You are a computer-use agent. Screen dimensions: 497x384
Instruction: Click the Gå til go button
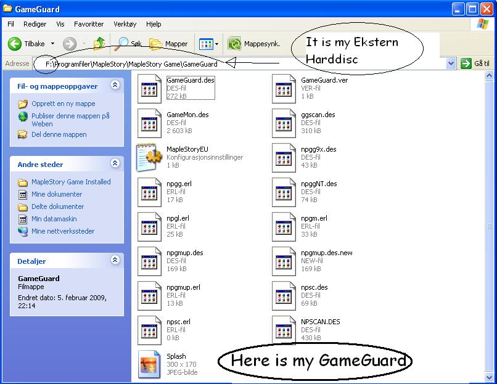click(x=475, y=63)
